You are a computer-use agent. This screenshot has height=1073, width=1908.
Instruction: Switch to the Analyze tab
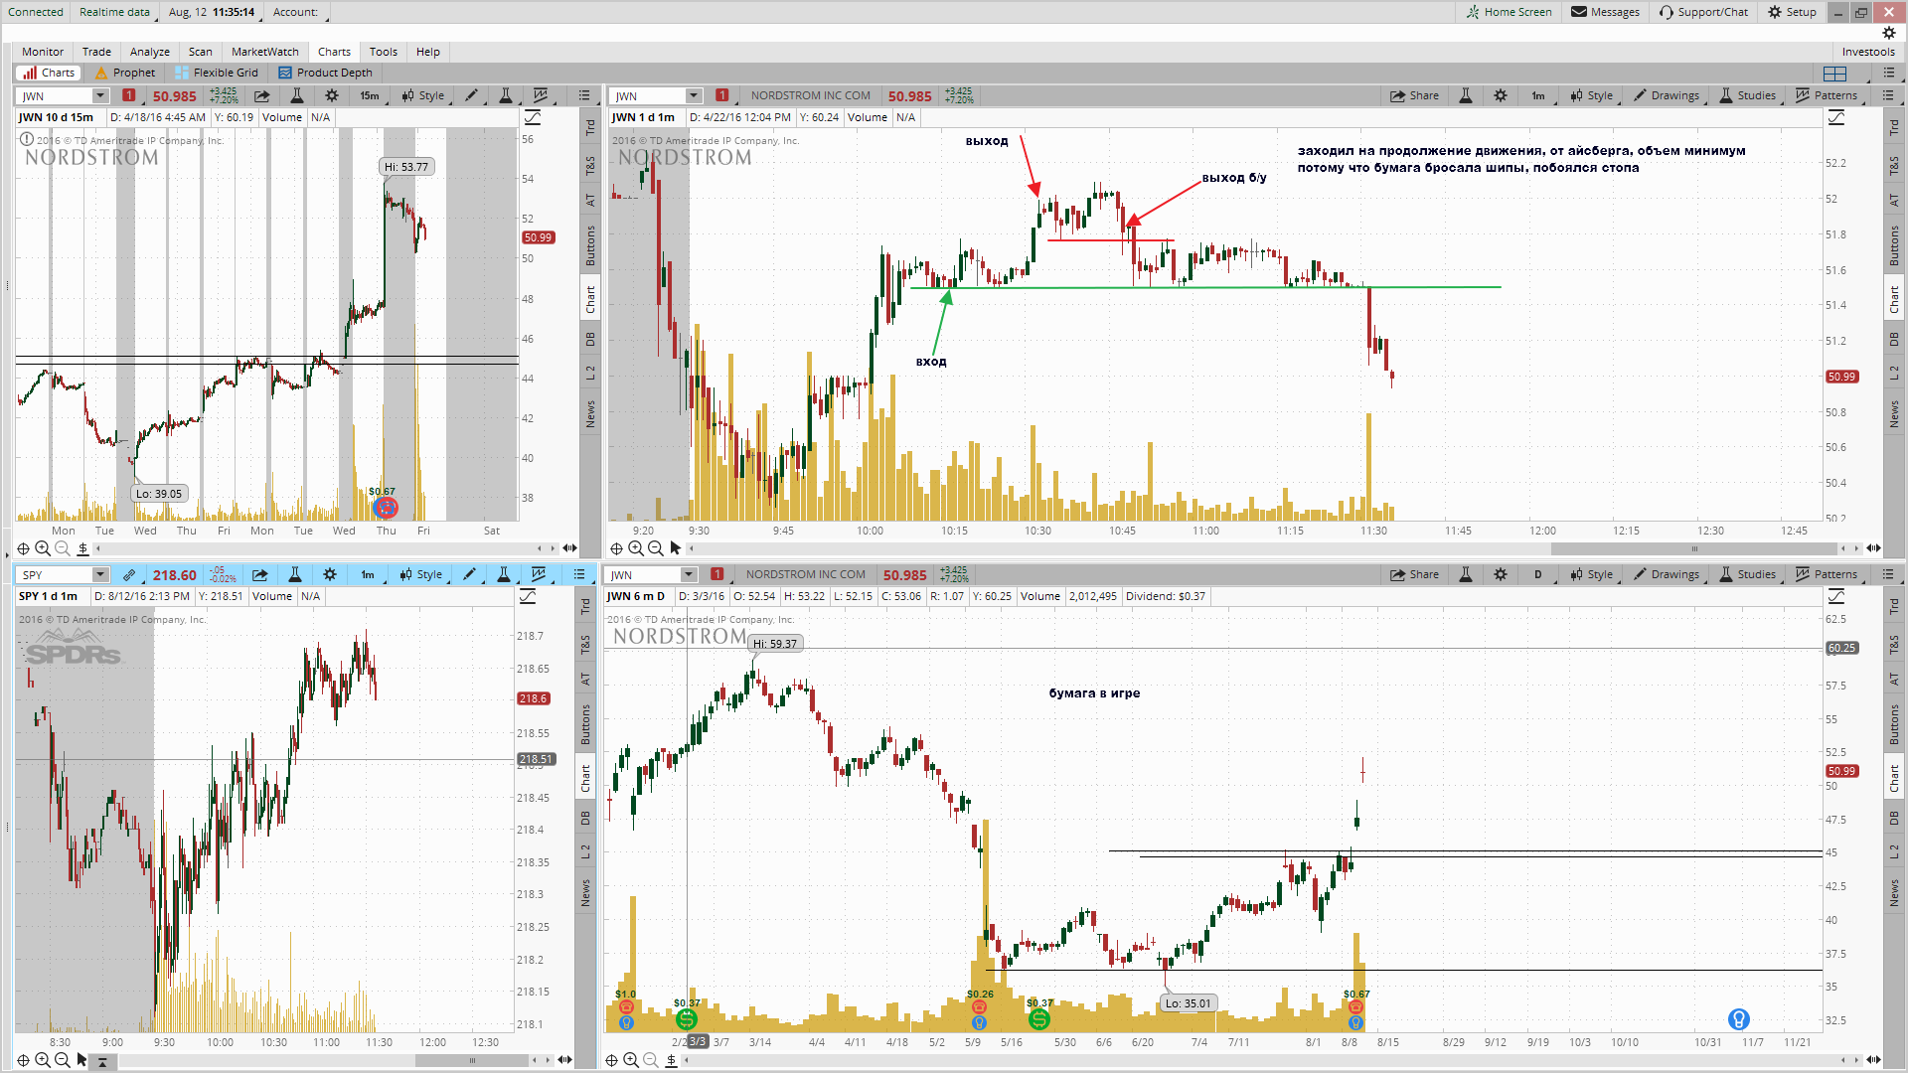149,52
